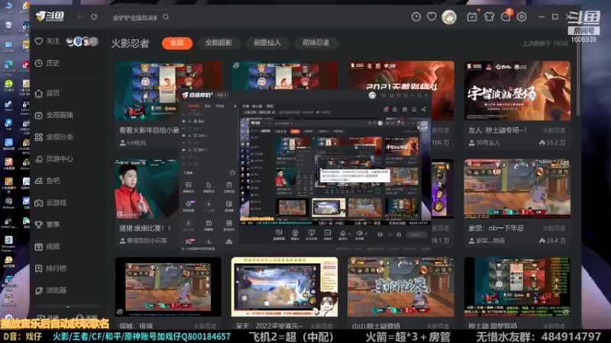The image size is (611, 343).
Task: Open 云游戏 in the sidebar
Action: (x=50, y=203)
